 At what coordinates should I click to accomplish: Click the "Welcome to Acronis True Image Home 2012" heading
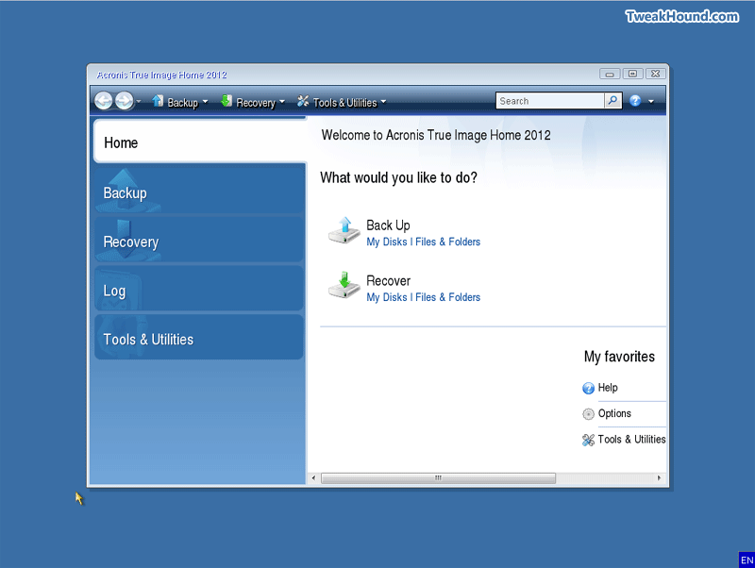(436, 135)
